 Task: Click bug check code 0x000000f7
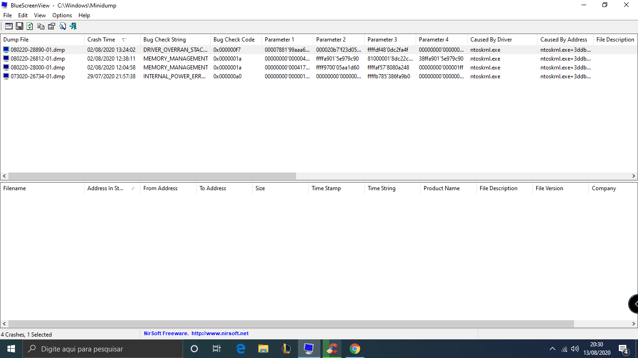[x=227, y=50]
